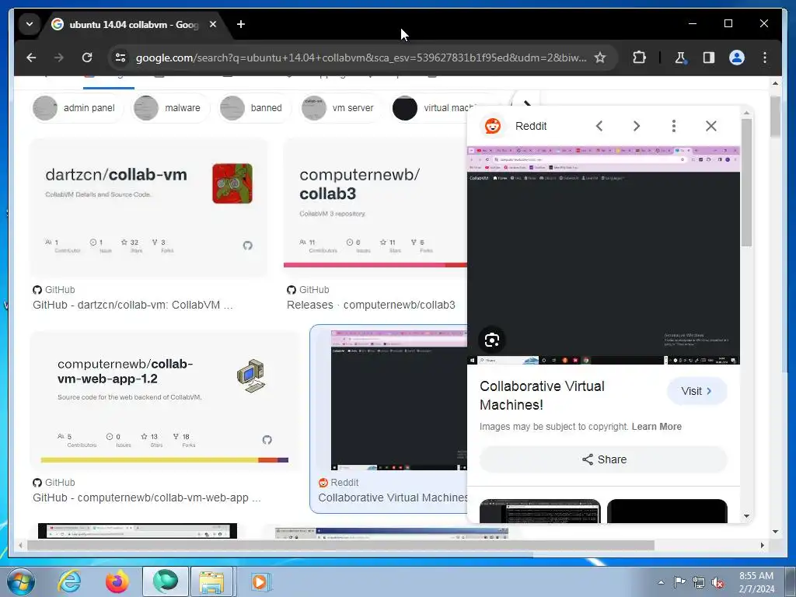Filter images by vm server chip

pos(340,108)
